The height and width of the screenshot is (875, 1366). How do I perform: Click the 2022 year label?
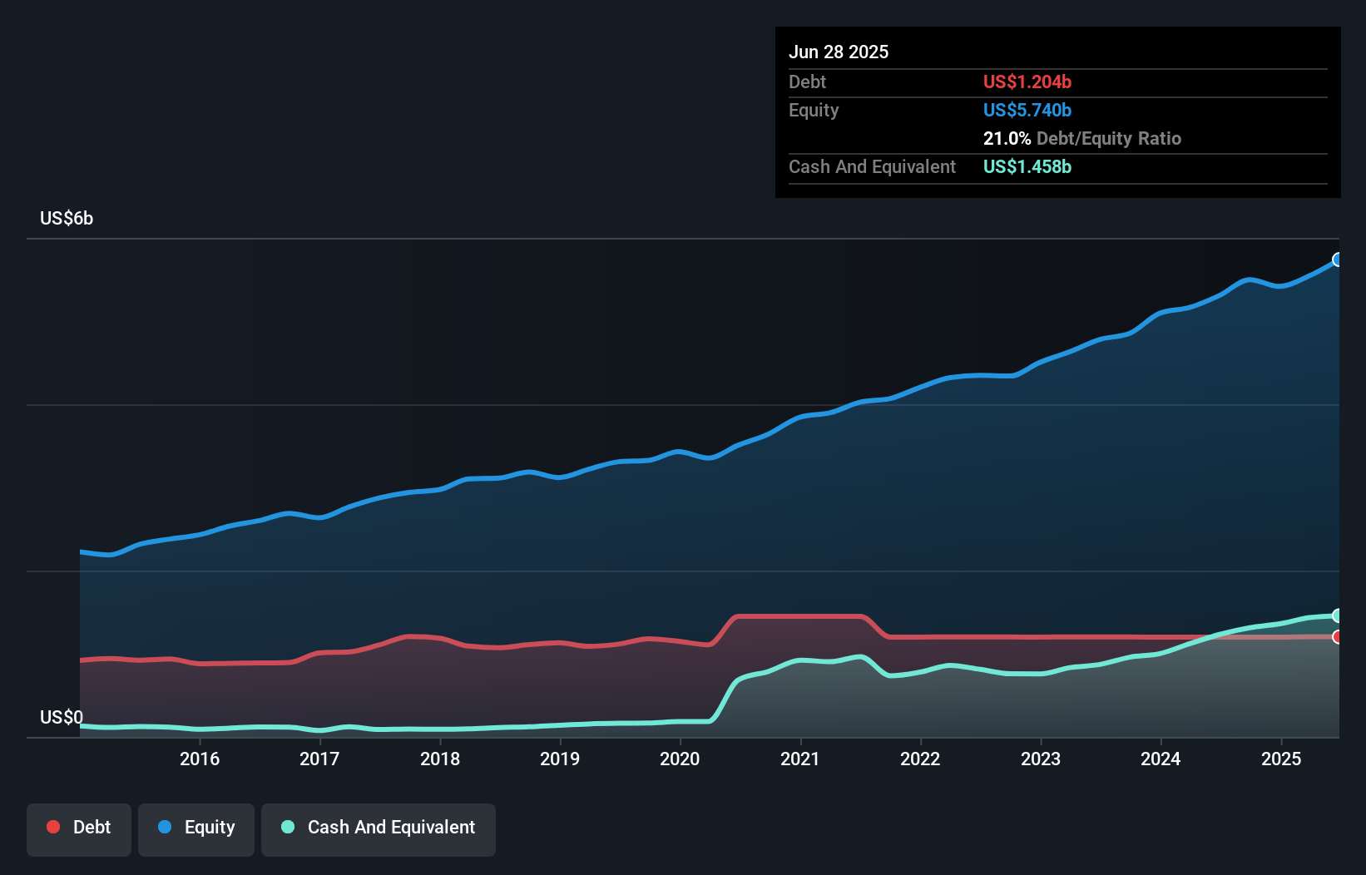coord(920,759)
